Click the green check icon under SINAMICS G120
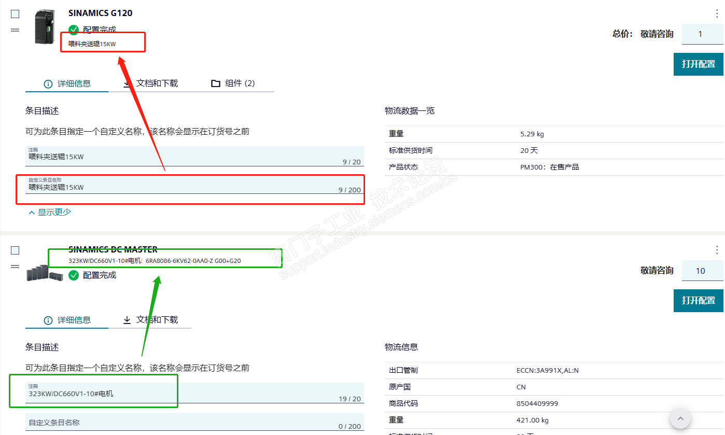 [x=74, y=30]
